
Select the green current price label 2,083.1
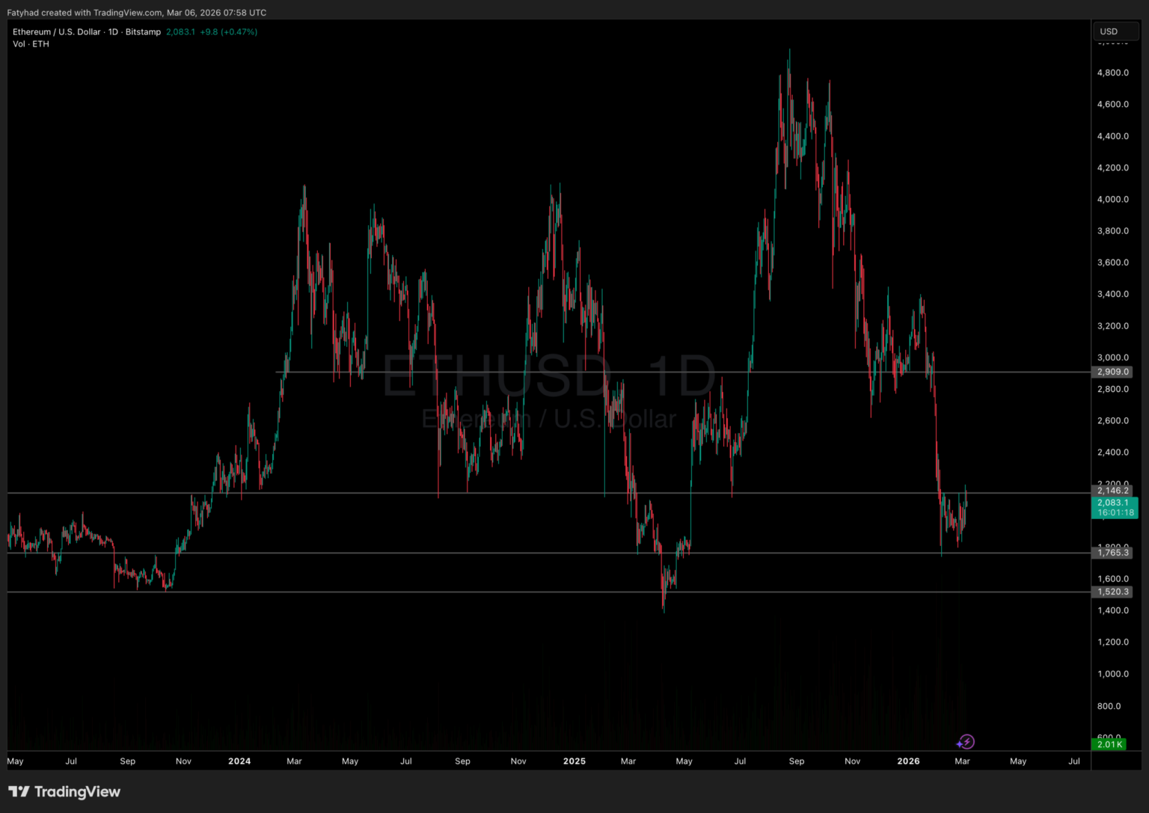1113,503
